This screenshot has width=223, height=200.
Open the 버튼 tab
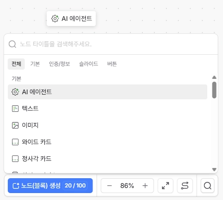112,64
